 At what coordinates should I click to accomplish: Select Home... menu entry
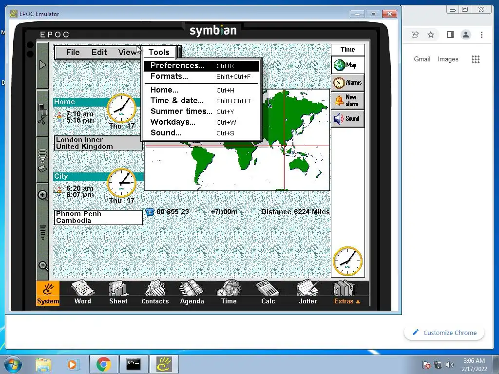click(x=201, y=90)
